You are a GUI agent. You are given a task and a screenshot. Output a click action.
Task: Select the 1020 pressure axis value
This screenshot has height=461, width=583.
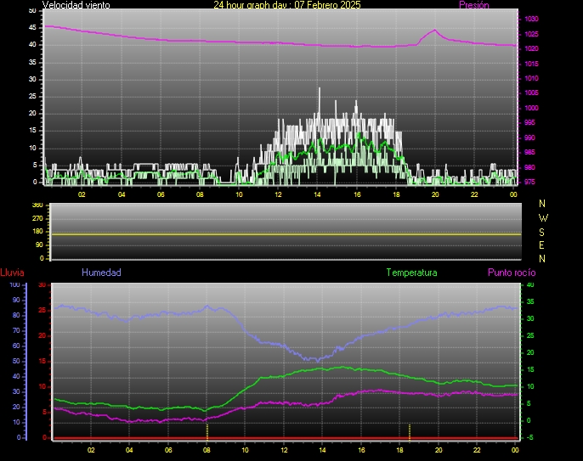(x=531, y=48)
